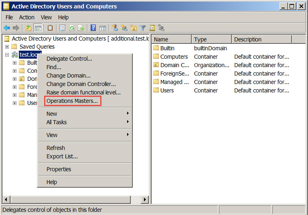Click the Refresh toolbar icon
Viewport: 308px width, 215px height.
click(x=72, y=28)
